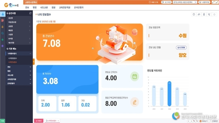The width and height of the screenshot is (219, 123).
Task: Click the 교원인사정책과 label in orange header
Action: pos(31,2)
